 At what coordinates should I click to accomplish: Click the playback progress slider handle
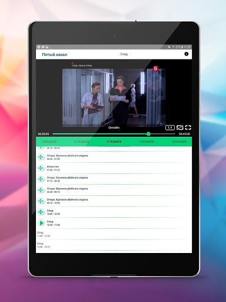point(148,134)
